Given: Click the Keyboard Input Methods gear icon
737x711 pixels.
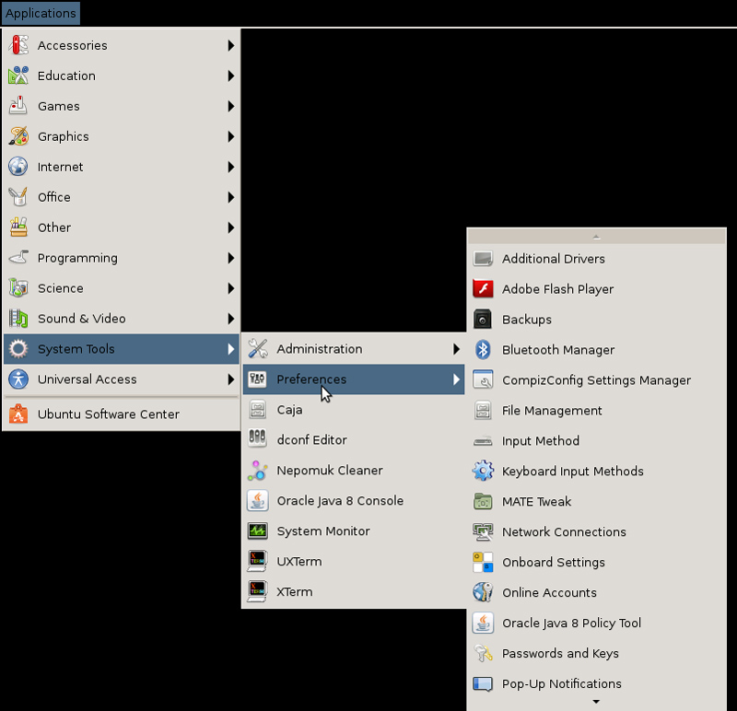Looking at the screenshot, I should pos(483,471).
